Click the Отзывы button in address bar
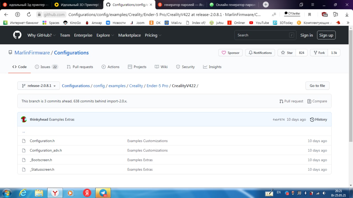 point(292,13)
